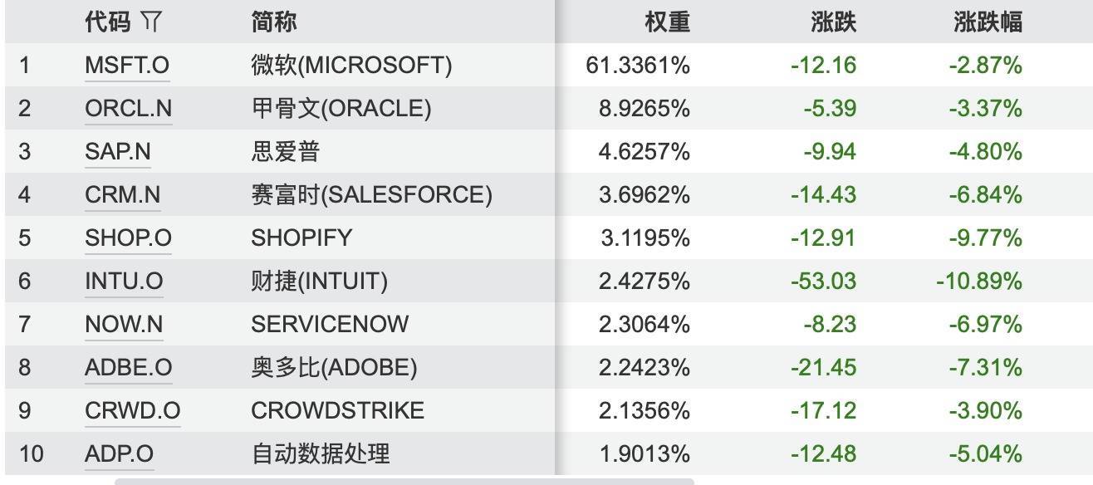Viewport: 1093px width, 485px height.
Task: Open the ORCL.N stock code link
Action: tap(128, 109)
